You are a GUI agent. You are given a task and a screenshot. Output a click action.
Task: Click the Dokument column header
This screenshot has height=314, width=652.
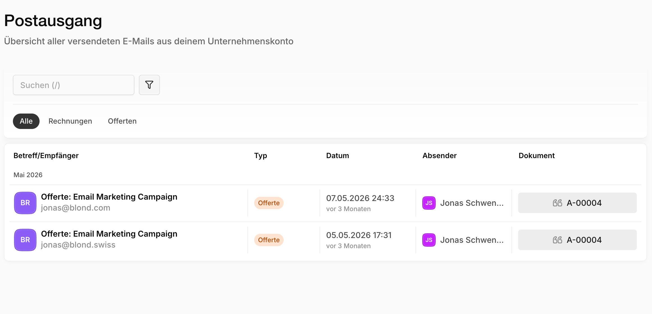tap(537, 156)
